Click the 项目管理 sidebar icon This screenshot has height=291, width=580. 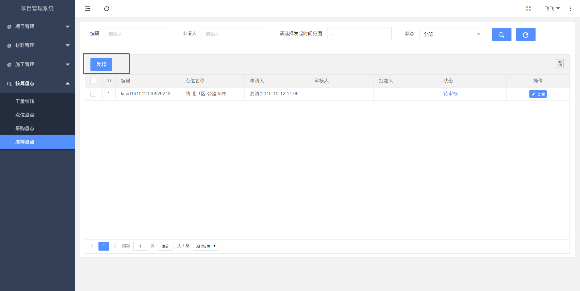point(9,27)
